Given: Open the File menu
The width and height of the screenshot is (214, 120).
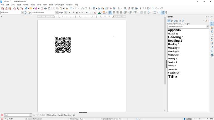Looking at the screenshot, I should [x=2, y=5].
